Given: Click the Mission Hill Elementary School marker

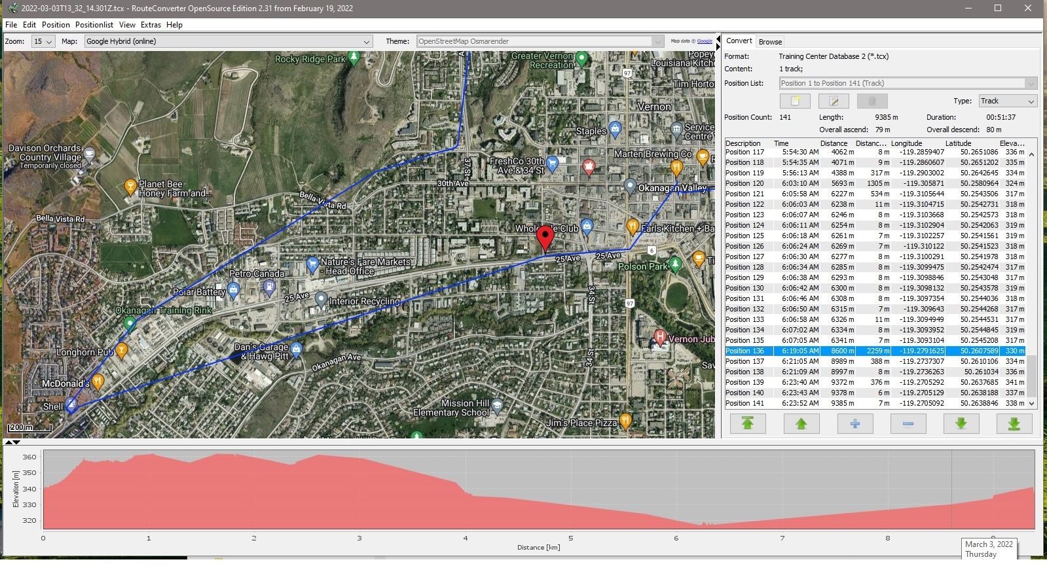Looking at the screenshot, I should 497,406.
